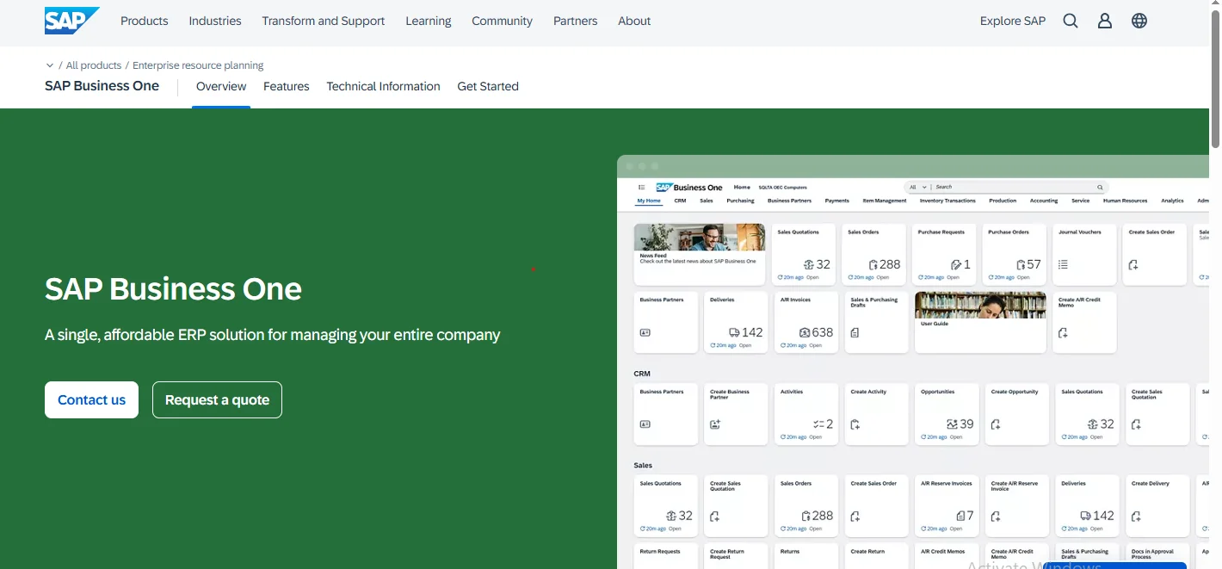Screen dimensions: 1222x569
Task: Click the User Guide thumbnail image
Action: 980,305
